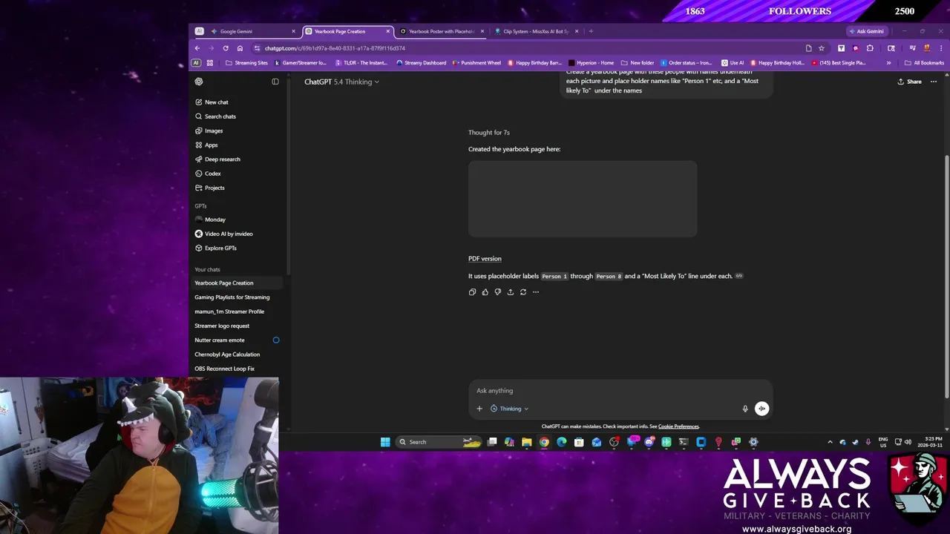Go back in the browser
Image resolution: width=950 pixels, height=534 pixels.
coord(197,48)
